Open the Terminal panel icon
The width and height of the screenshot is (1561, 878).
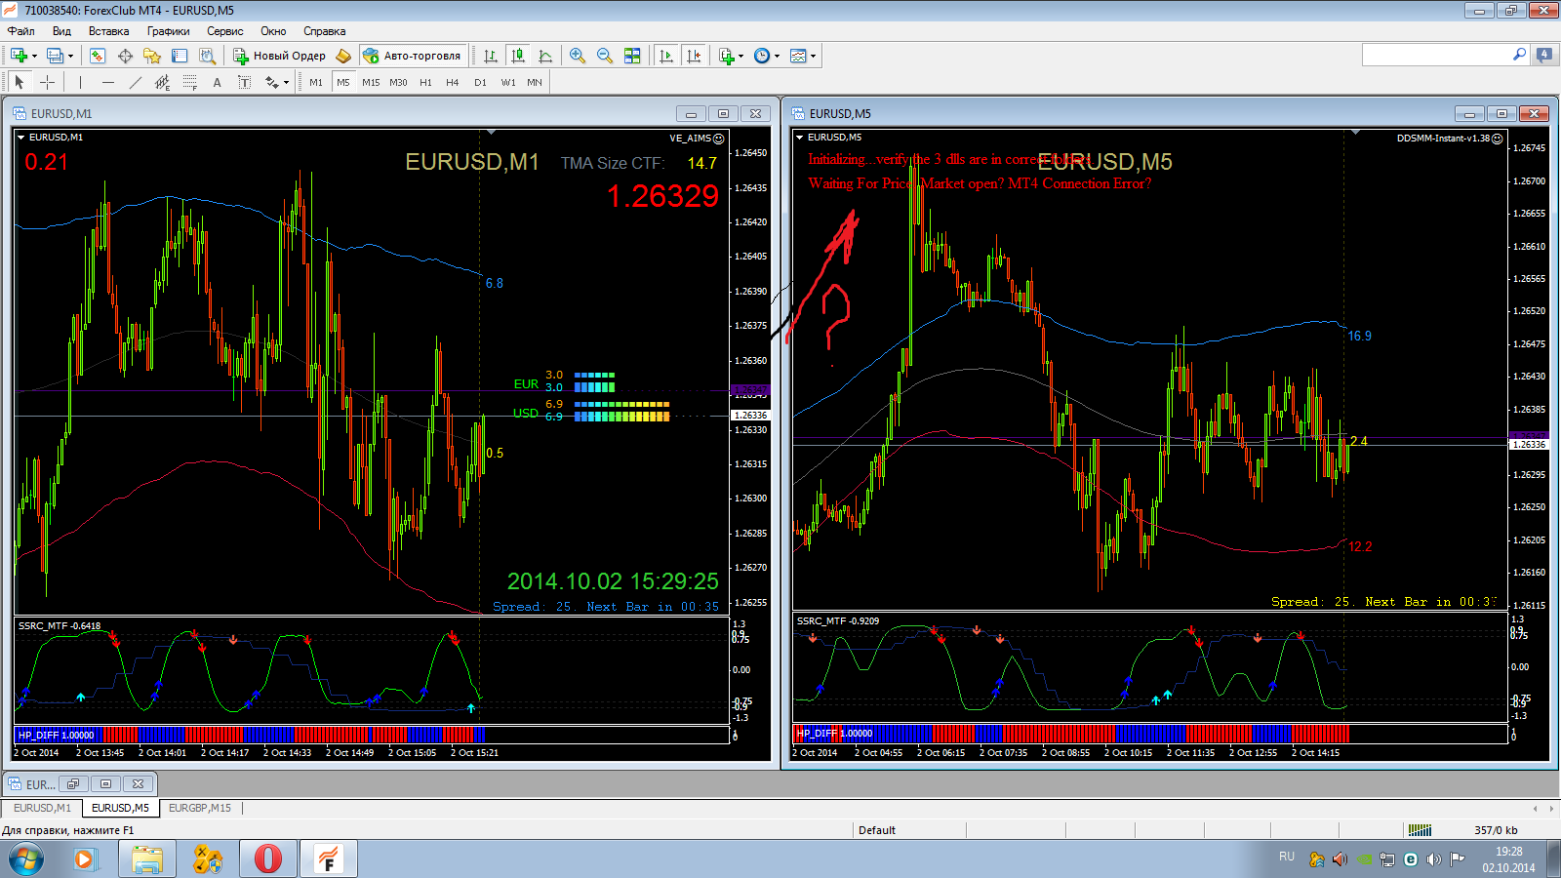click(180, 56)
